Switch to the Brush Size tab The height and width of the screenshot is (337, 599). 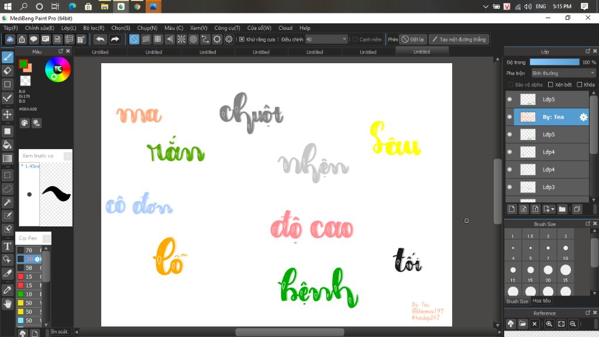click(x=517, y=301)
